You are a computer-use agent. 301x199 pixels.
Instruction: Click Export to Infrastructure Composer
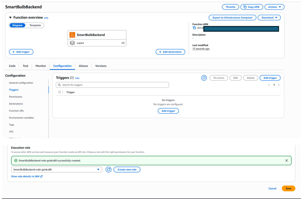pyautogui.click(x=232, y=18)
